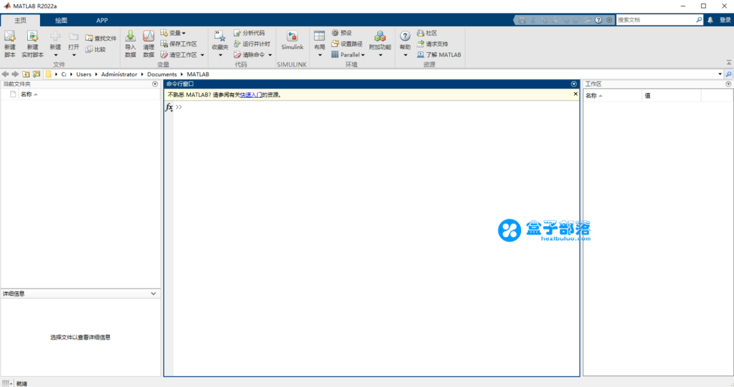Click 分析代码 (Analyze Code)
Viewport: 734px width, 387px height.
pos(249,33)
